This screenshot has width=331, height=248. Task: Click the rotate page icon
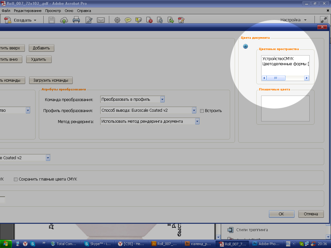tap(160, 20)
